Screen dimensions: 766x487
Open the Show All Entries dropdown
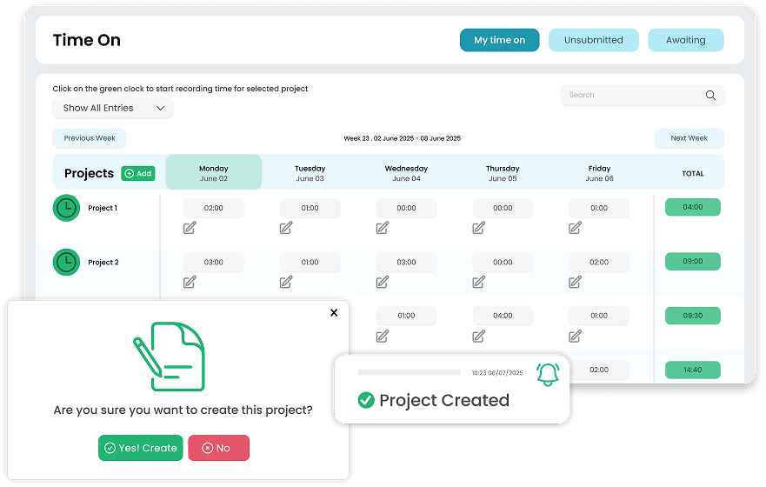click(113, 108)
